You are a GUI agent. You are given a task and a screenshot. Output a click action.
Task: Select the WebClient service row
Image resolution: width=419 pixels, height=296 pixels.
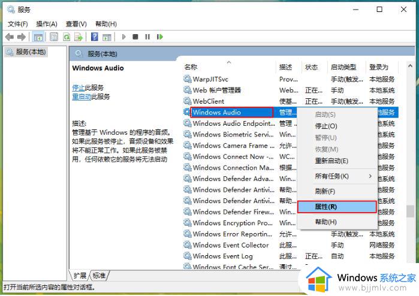click(291, 101)
